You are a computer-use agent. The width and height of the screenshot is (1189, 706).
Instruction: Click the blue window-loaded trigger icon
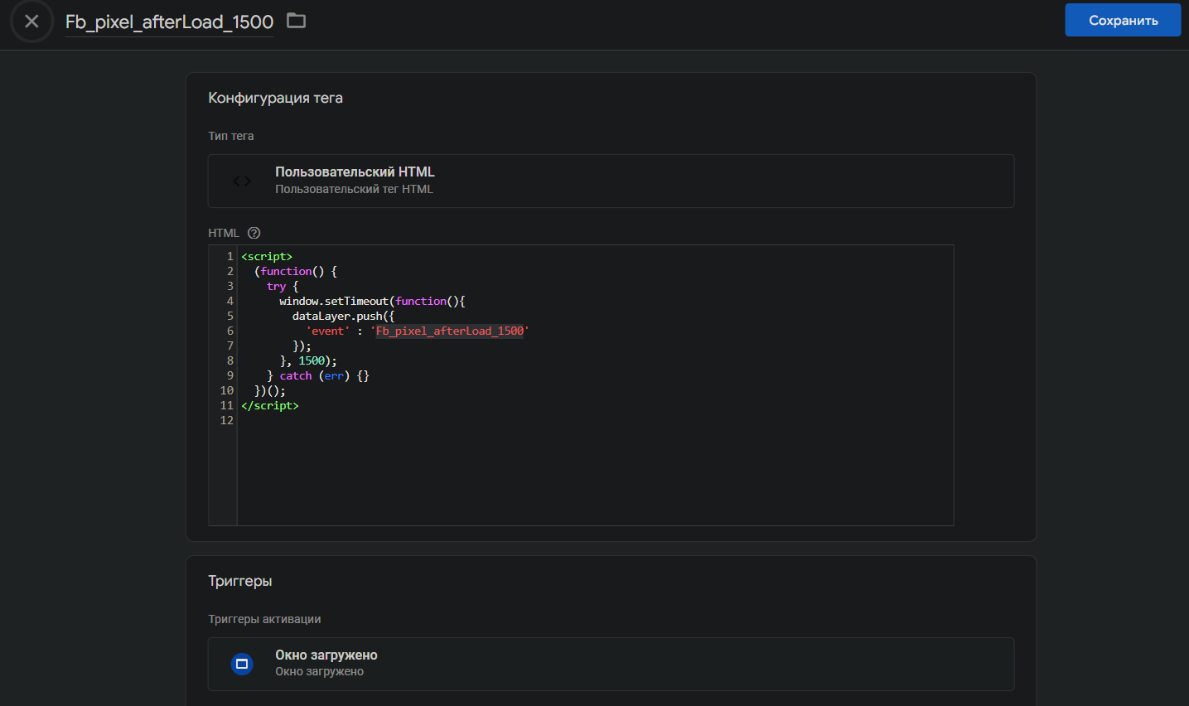point(242,664)
